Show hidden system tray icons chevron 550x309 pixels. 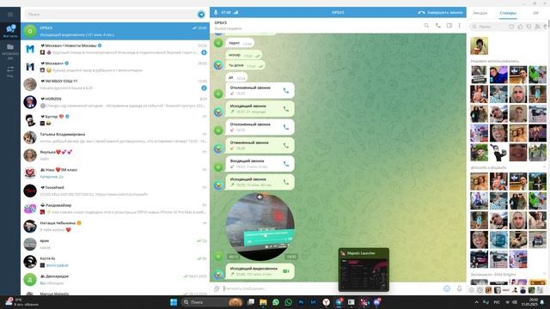[x=476, y=302]
